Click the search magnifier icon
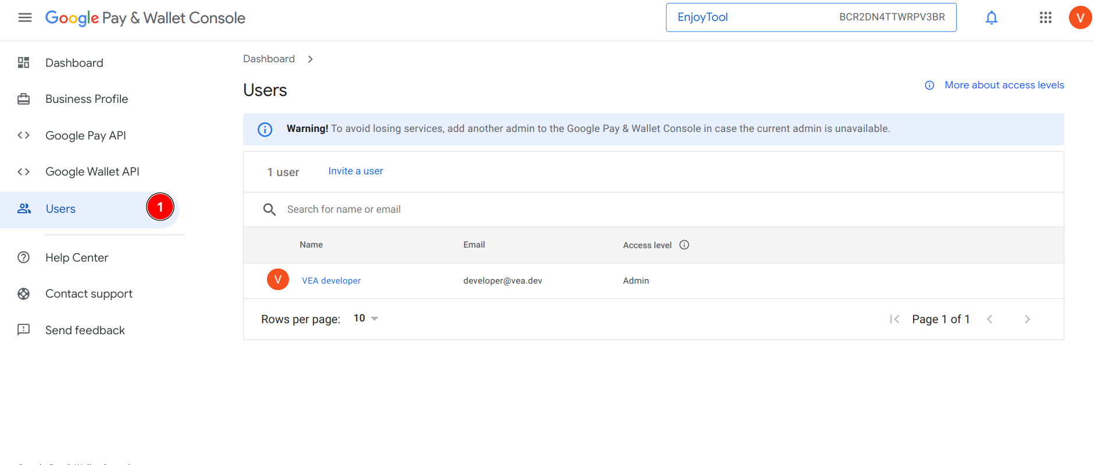 pos(269,209)
